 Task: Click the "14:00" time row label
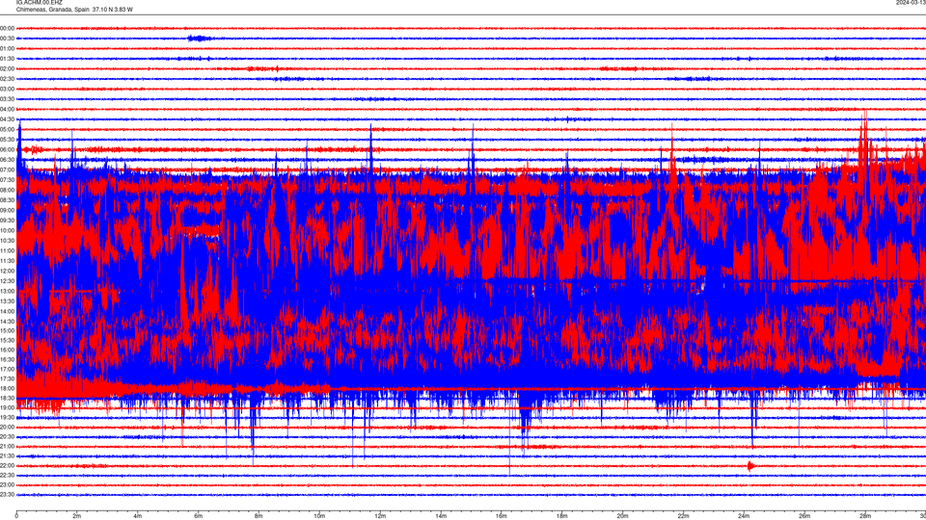pos(7,311)
